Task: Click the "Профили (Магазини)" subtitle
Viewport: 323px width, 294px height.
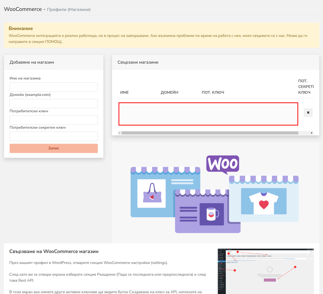Action: (68, 10)
